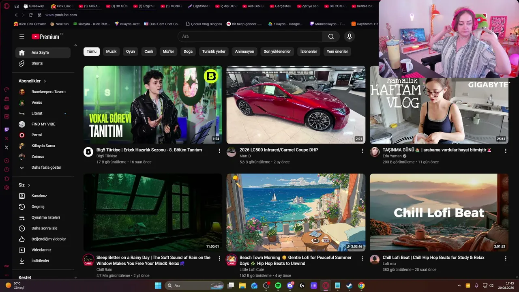Viewport: 519px width, 292px height.
Task: Open the Neal.fun bookmark
Action: pyautogui.click(x=59, y=24)
